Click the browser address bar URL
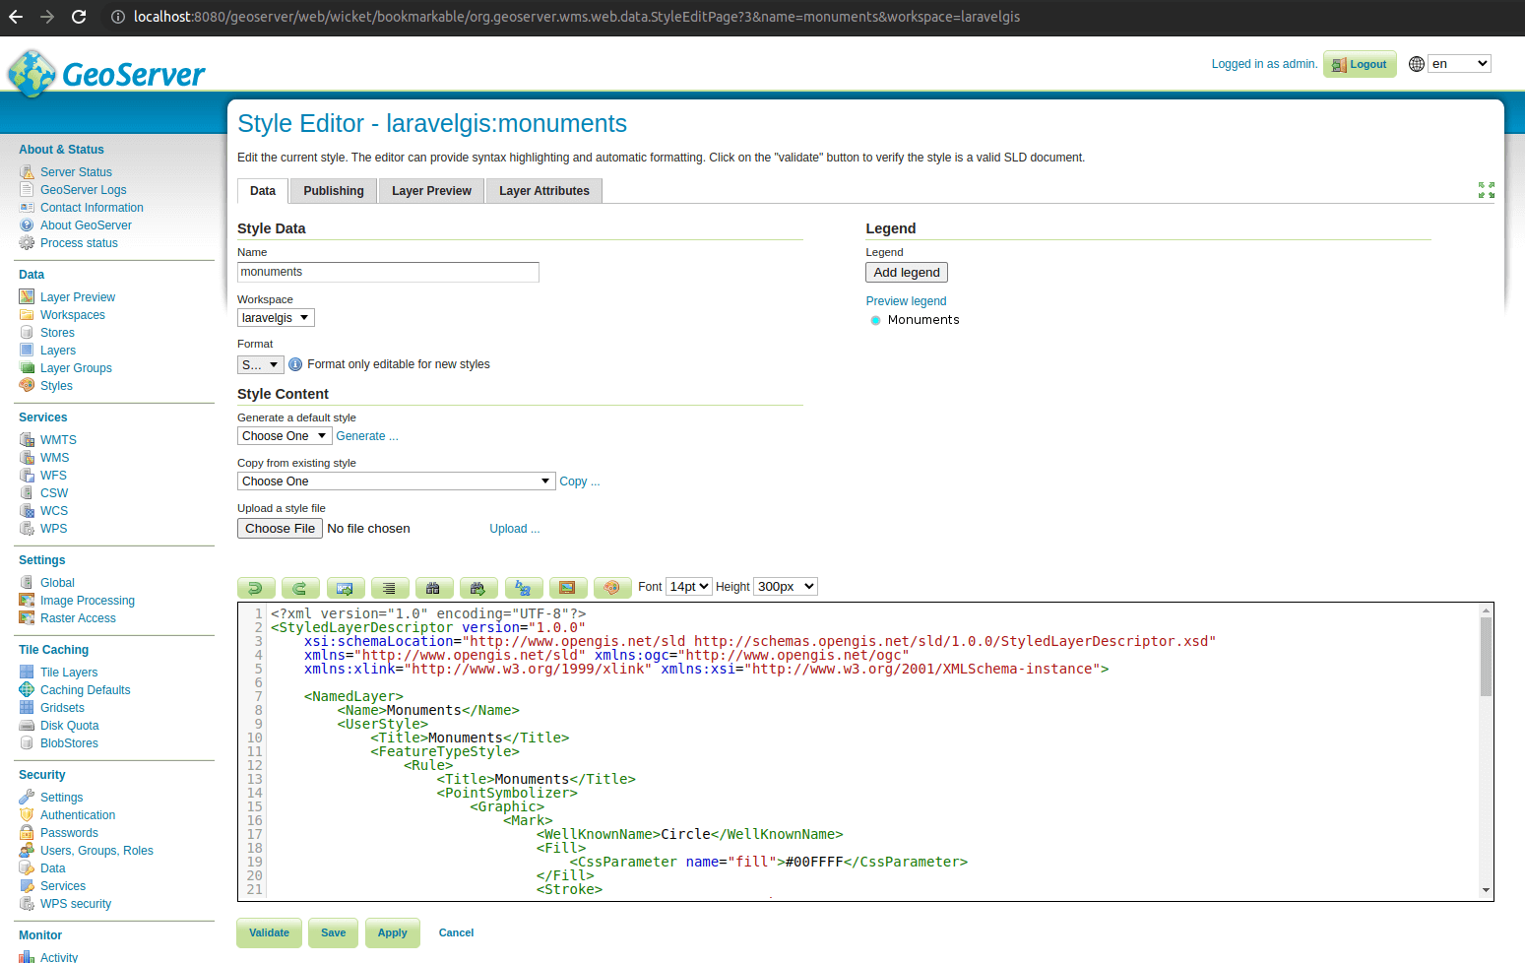This screenshot has height=963, width=1525. 576,17
